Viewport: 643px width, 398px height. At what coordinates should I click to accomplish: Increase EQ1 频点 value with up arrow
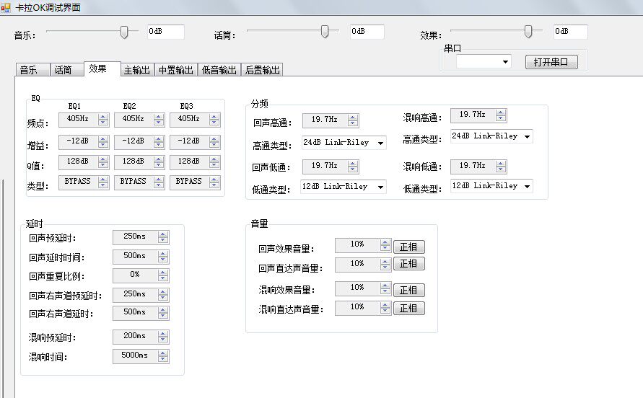(x=103, y=117)
